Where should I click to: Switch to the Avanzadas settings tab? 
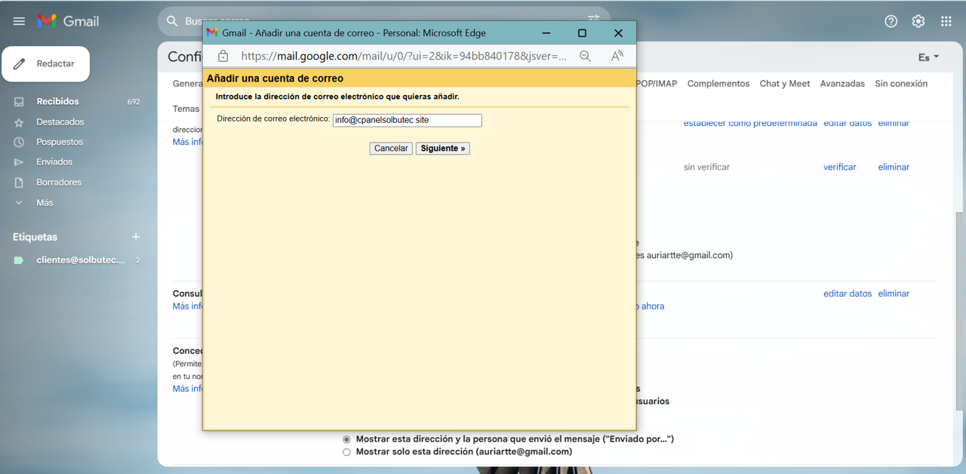pyautogui.click(x=842, y=84)
